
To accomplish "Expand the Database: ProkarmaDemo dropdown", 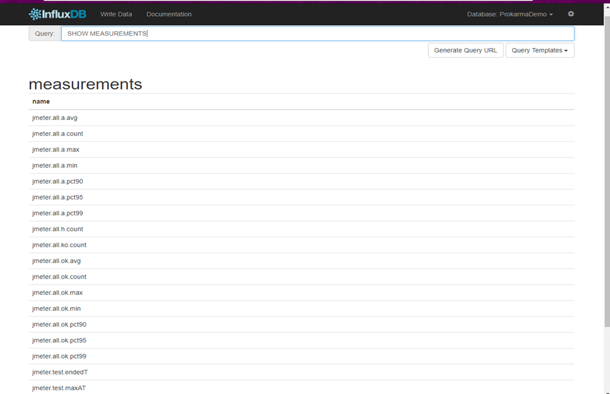I will [509, 14].
